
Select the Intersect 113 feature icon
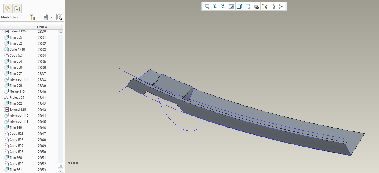point(6,122)
